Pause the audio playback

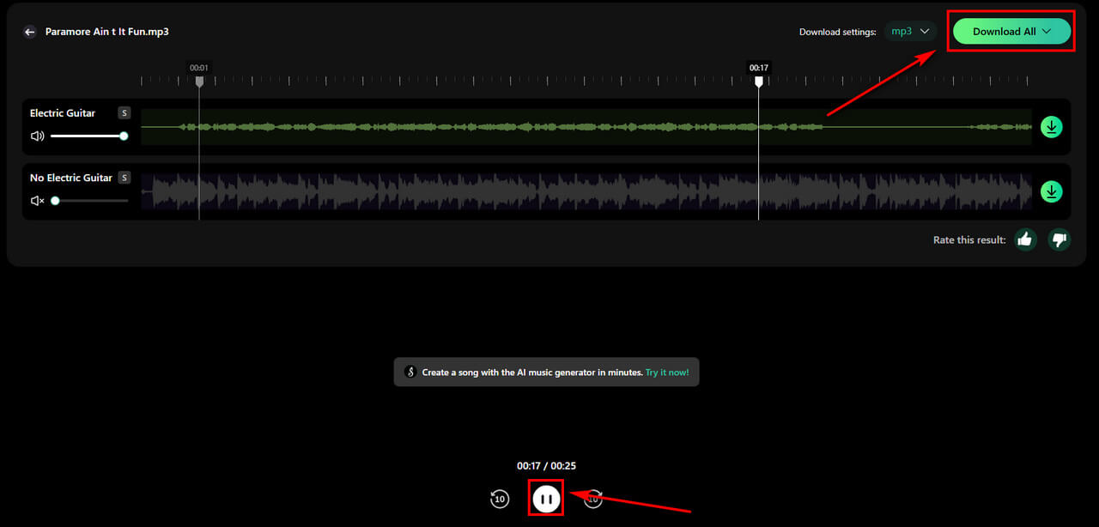546,499
